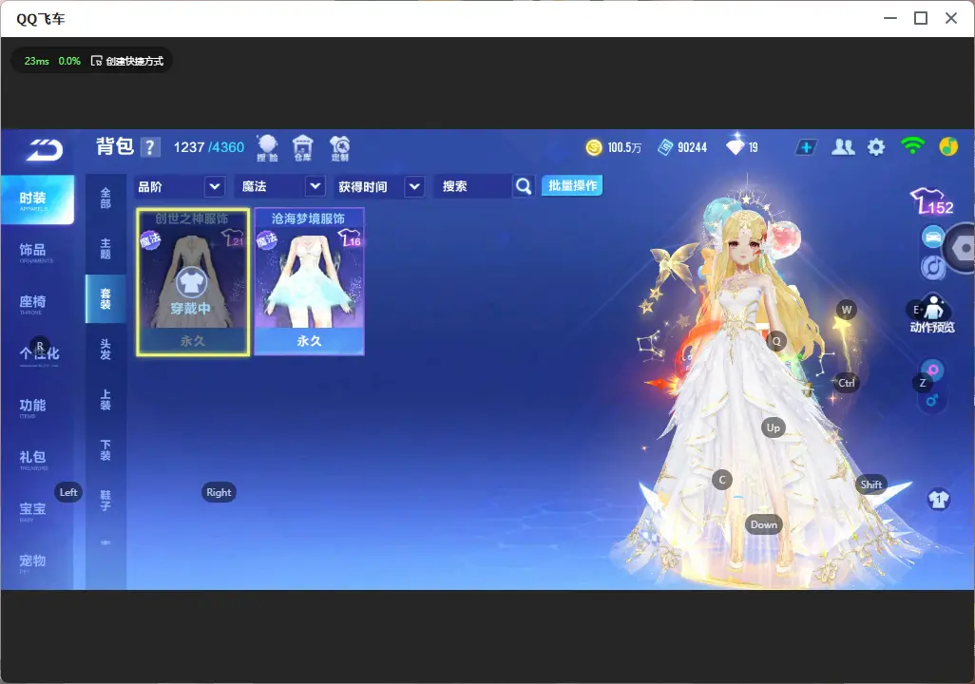Click the 搜索 search input field
Viewport: 975px width, 684px height.
click(x=474, y=186)
